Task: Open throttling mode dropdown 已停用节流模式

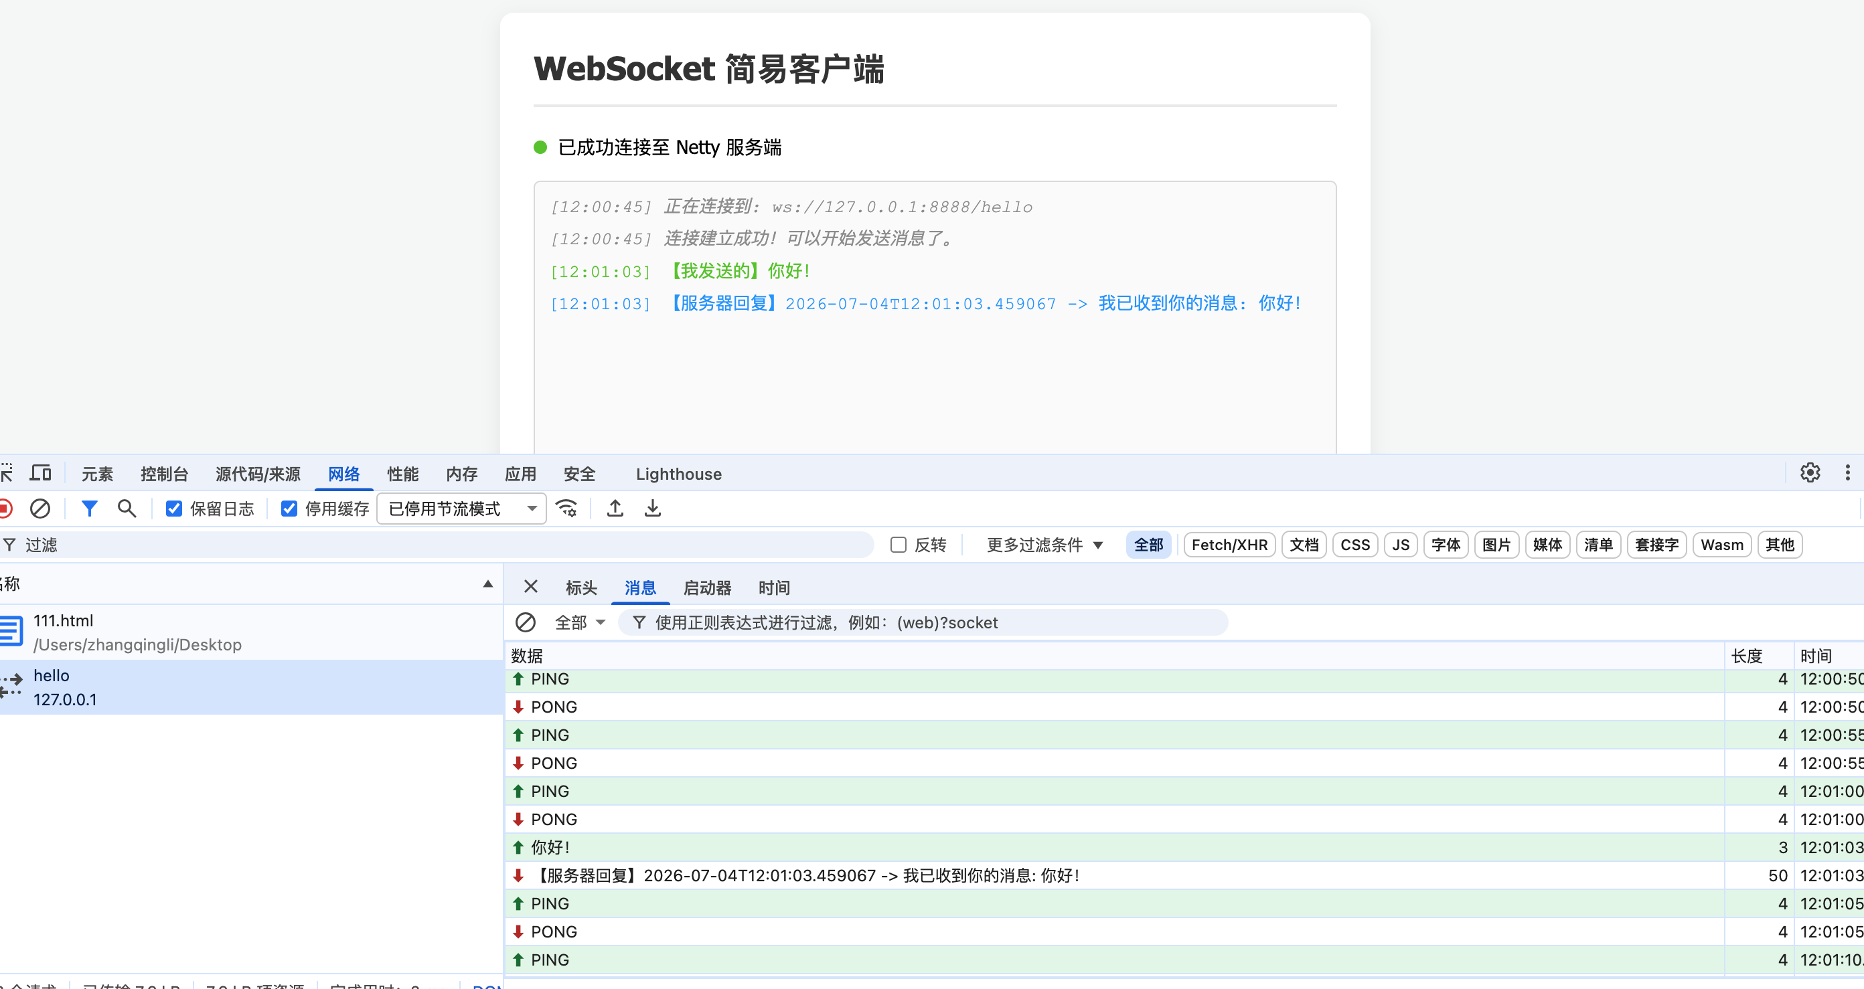Action: click(x=461, y=509)
